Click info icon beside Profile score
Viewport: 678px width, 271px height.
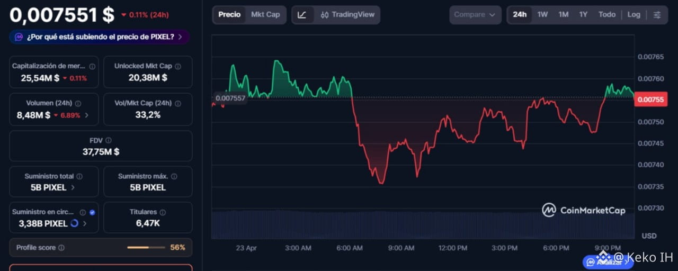click(x=61, y=248)
